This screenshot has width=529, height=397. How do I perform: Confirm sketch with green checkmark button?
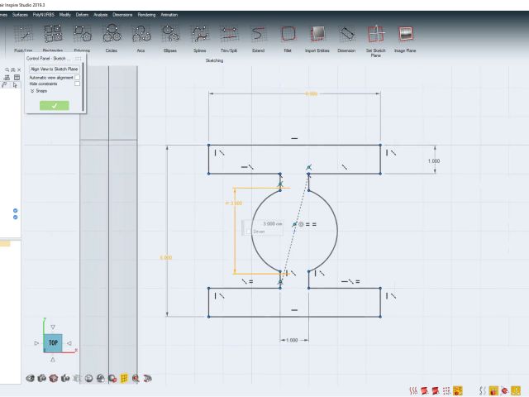54,105
